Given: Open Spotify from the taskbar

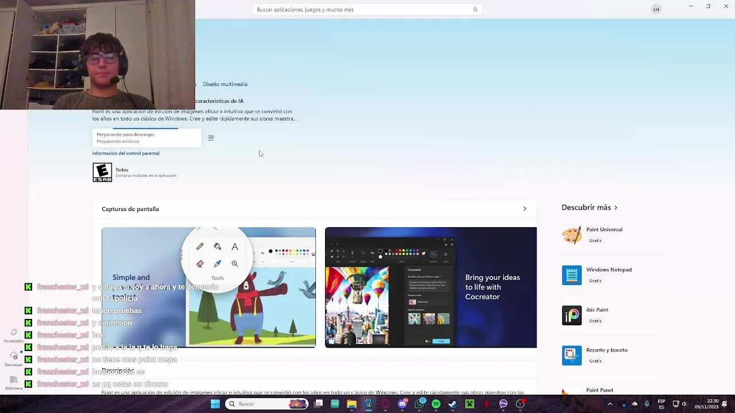Looking at the screenshot, I should 436,404.
